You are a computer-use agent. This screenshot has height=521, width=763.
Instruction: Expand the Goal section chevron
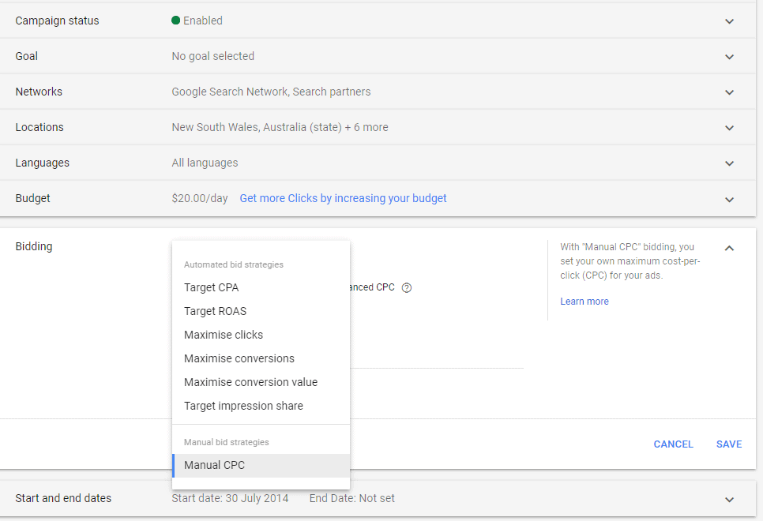click(x=729, y=57)
